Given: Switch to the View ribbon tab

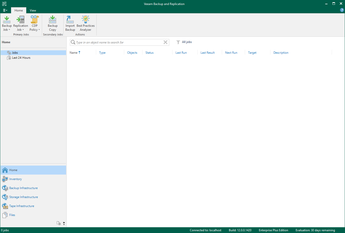Looking at the screenshot, I should pos(33,10).
